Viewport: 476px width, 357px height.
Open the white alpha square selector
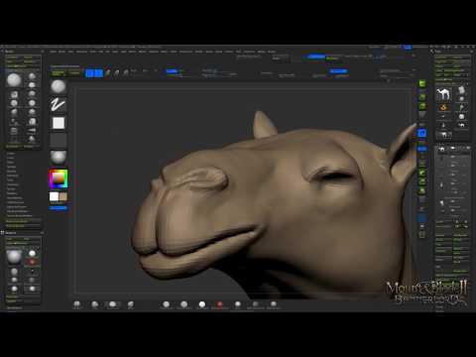(59, 123)
